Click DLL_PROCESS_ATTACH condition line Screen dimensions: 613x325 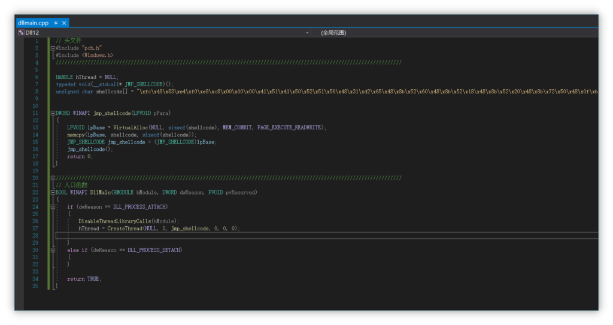(117, 207)
